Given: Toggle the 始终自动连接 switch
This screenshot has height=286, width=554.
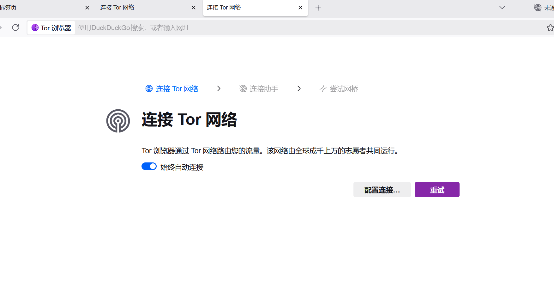Looking at the screenshot, I should 149,166.
